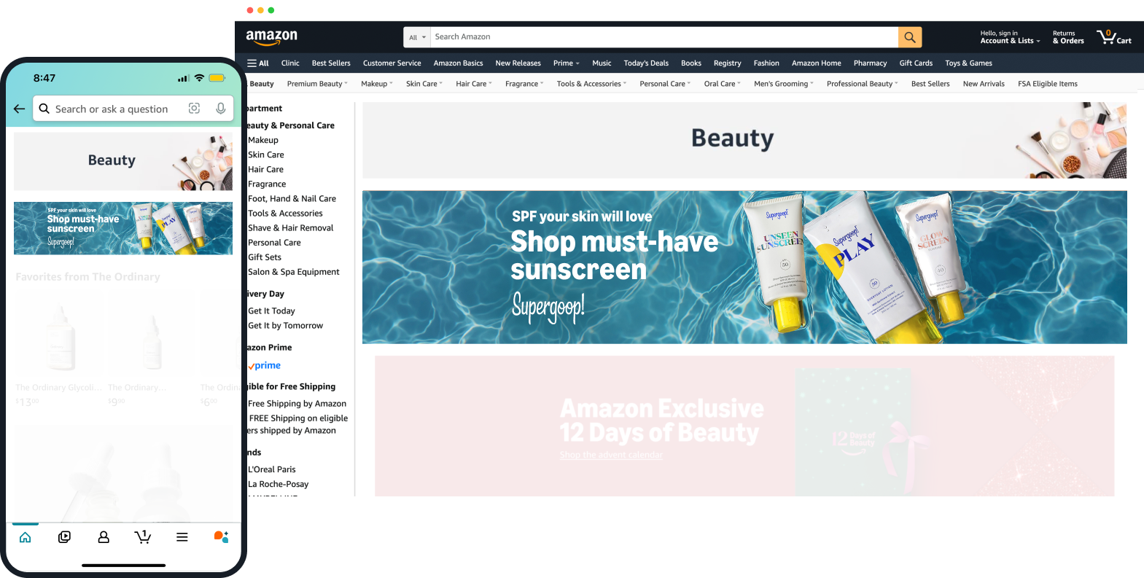Filter by Get It Today

[x=272, y=311]
